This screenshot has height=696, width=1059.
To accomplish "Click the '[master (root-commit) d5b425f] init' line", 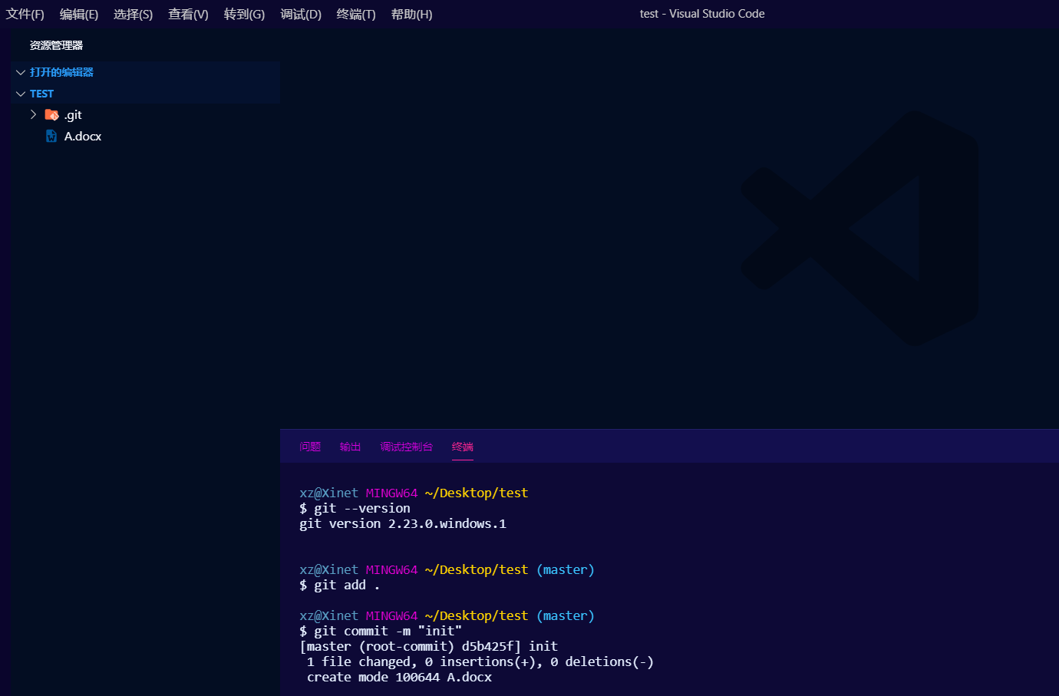I will pos(429,646).
